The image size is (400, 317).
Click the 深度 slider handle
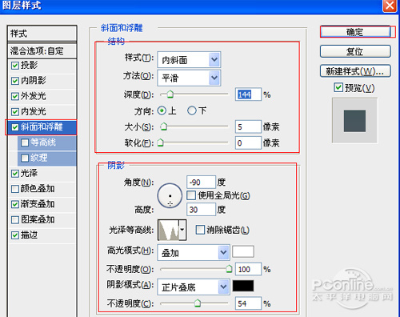pyautogui.click(x=170, y=94)
